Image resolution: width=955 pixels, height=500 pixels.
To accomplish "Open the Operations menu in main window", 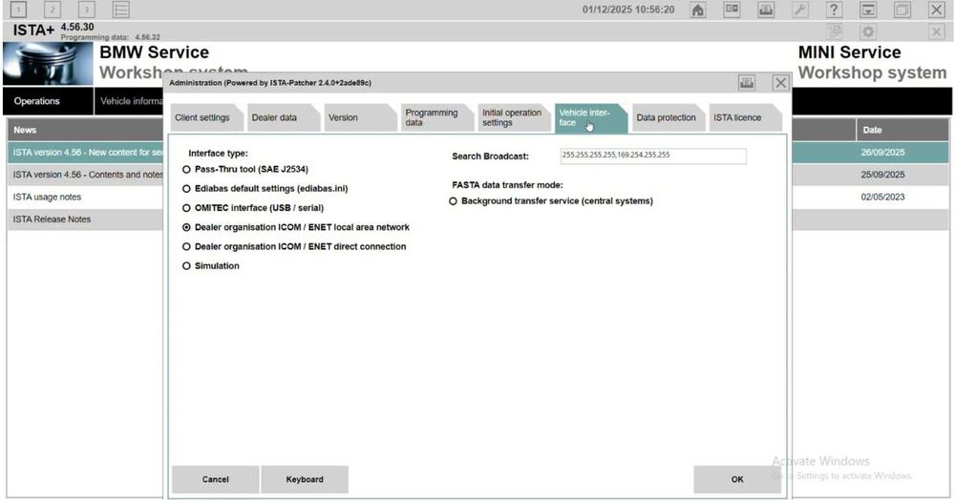I will pos(48,101).
